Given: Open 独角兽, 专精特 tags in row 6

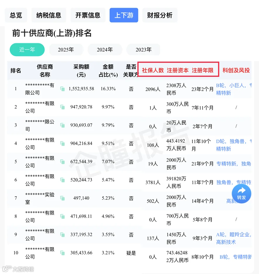Looking at the screenshot, I should tap(234, 183).
